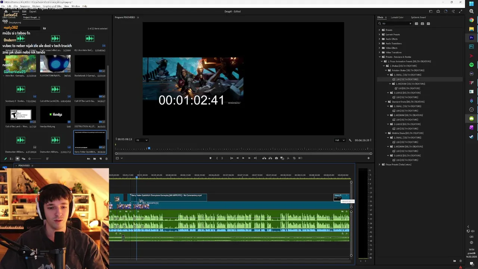The image size is (478, 269).
Task: Click the Program monitor zoom scroll bar
Action: [x=243, y=154]
